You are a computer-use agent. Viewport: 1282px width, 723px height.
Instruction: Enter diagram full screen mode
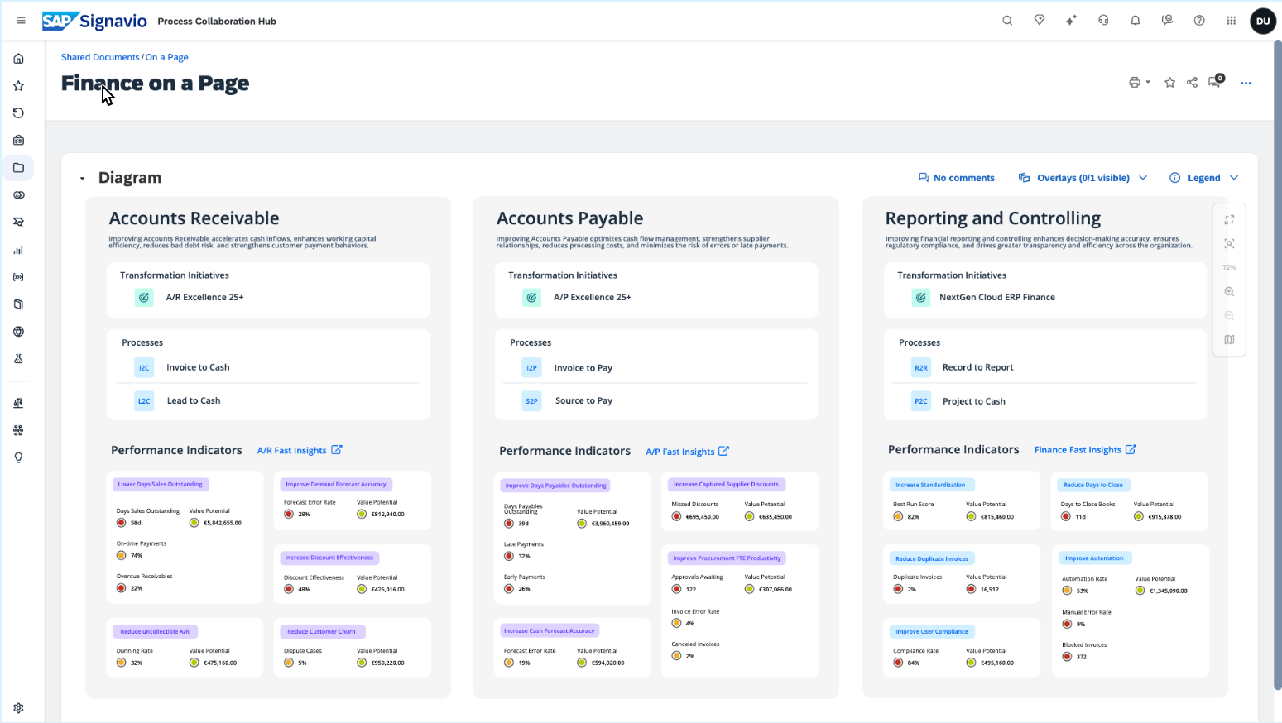[1229, 220]
